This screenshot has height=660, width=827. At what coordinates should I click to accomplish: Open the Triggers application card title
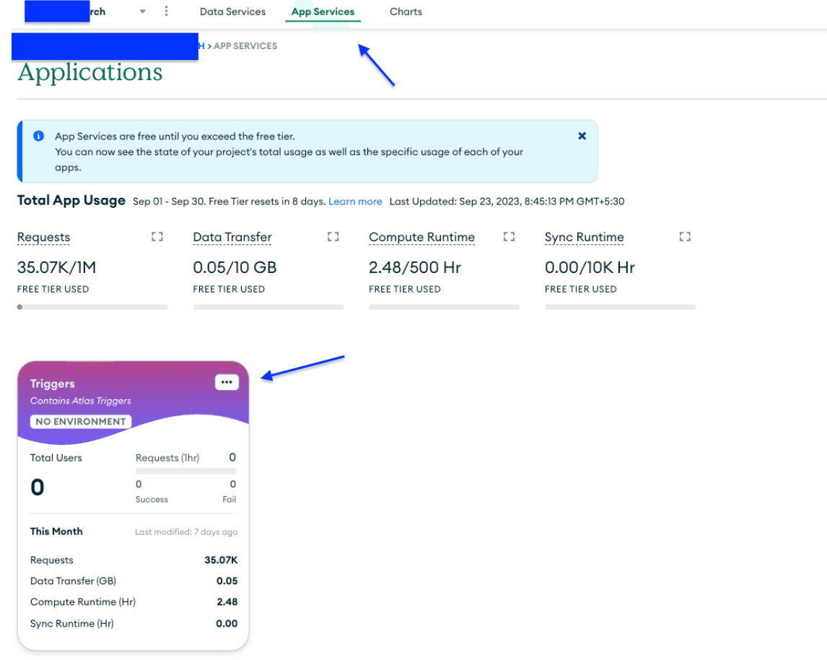point(53,383)
